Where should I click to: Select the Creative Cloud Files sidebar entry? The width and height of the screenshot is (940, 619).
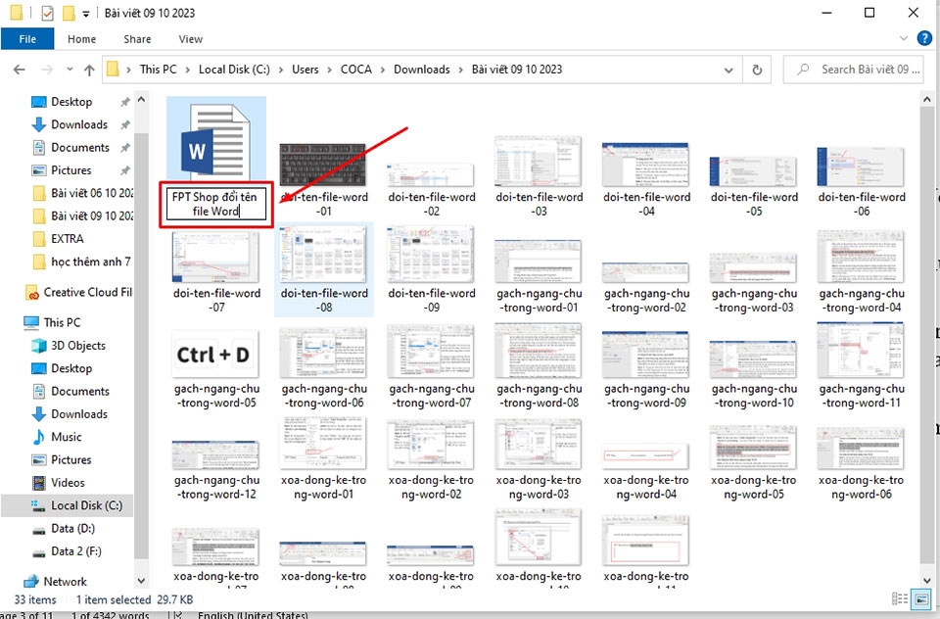84,291
